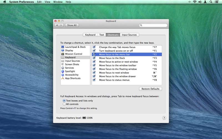Viewport: 222px width, 139px height.
Task: Click the help question mark button
Action: pos(164,118)
